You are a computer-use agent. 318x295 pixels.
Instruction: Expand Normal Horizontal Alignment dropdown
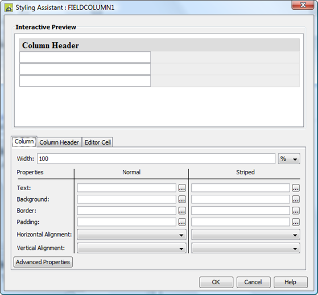131,235
